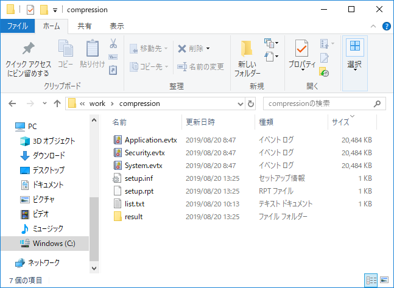Click the Copy to (コピー先) button
394x288 pixels.
pyautogui.click(x=149, y=66)
